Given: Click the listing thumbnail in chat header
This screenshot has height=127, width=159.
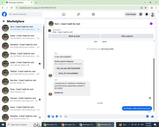Looking at the screenshot, I should click(x=51, y=24).
